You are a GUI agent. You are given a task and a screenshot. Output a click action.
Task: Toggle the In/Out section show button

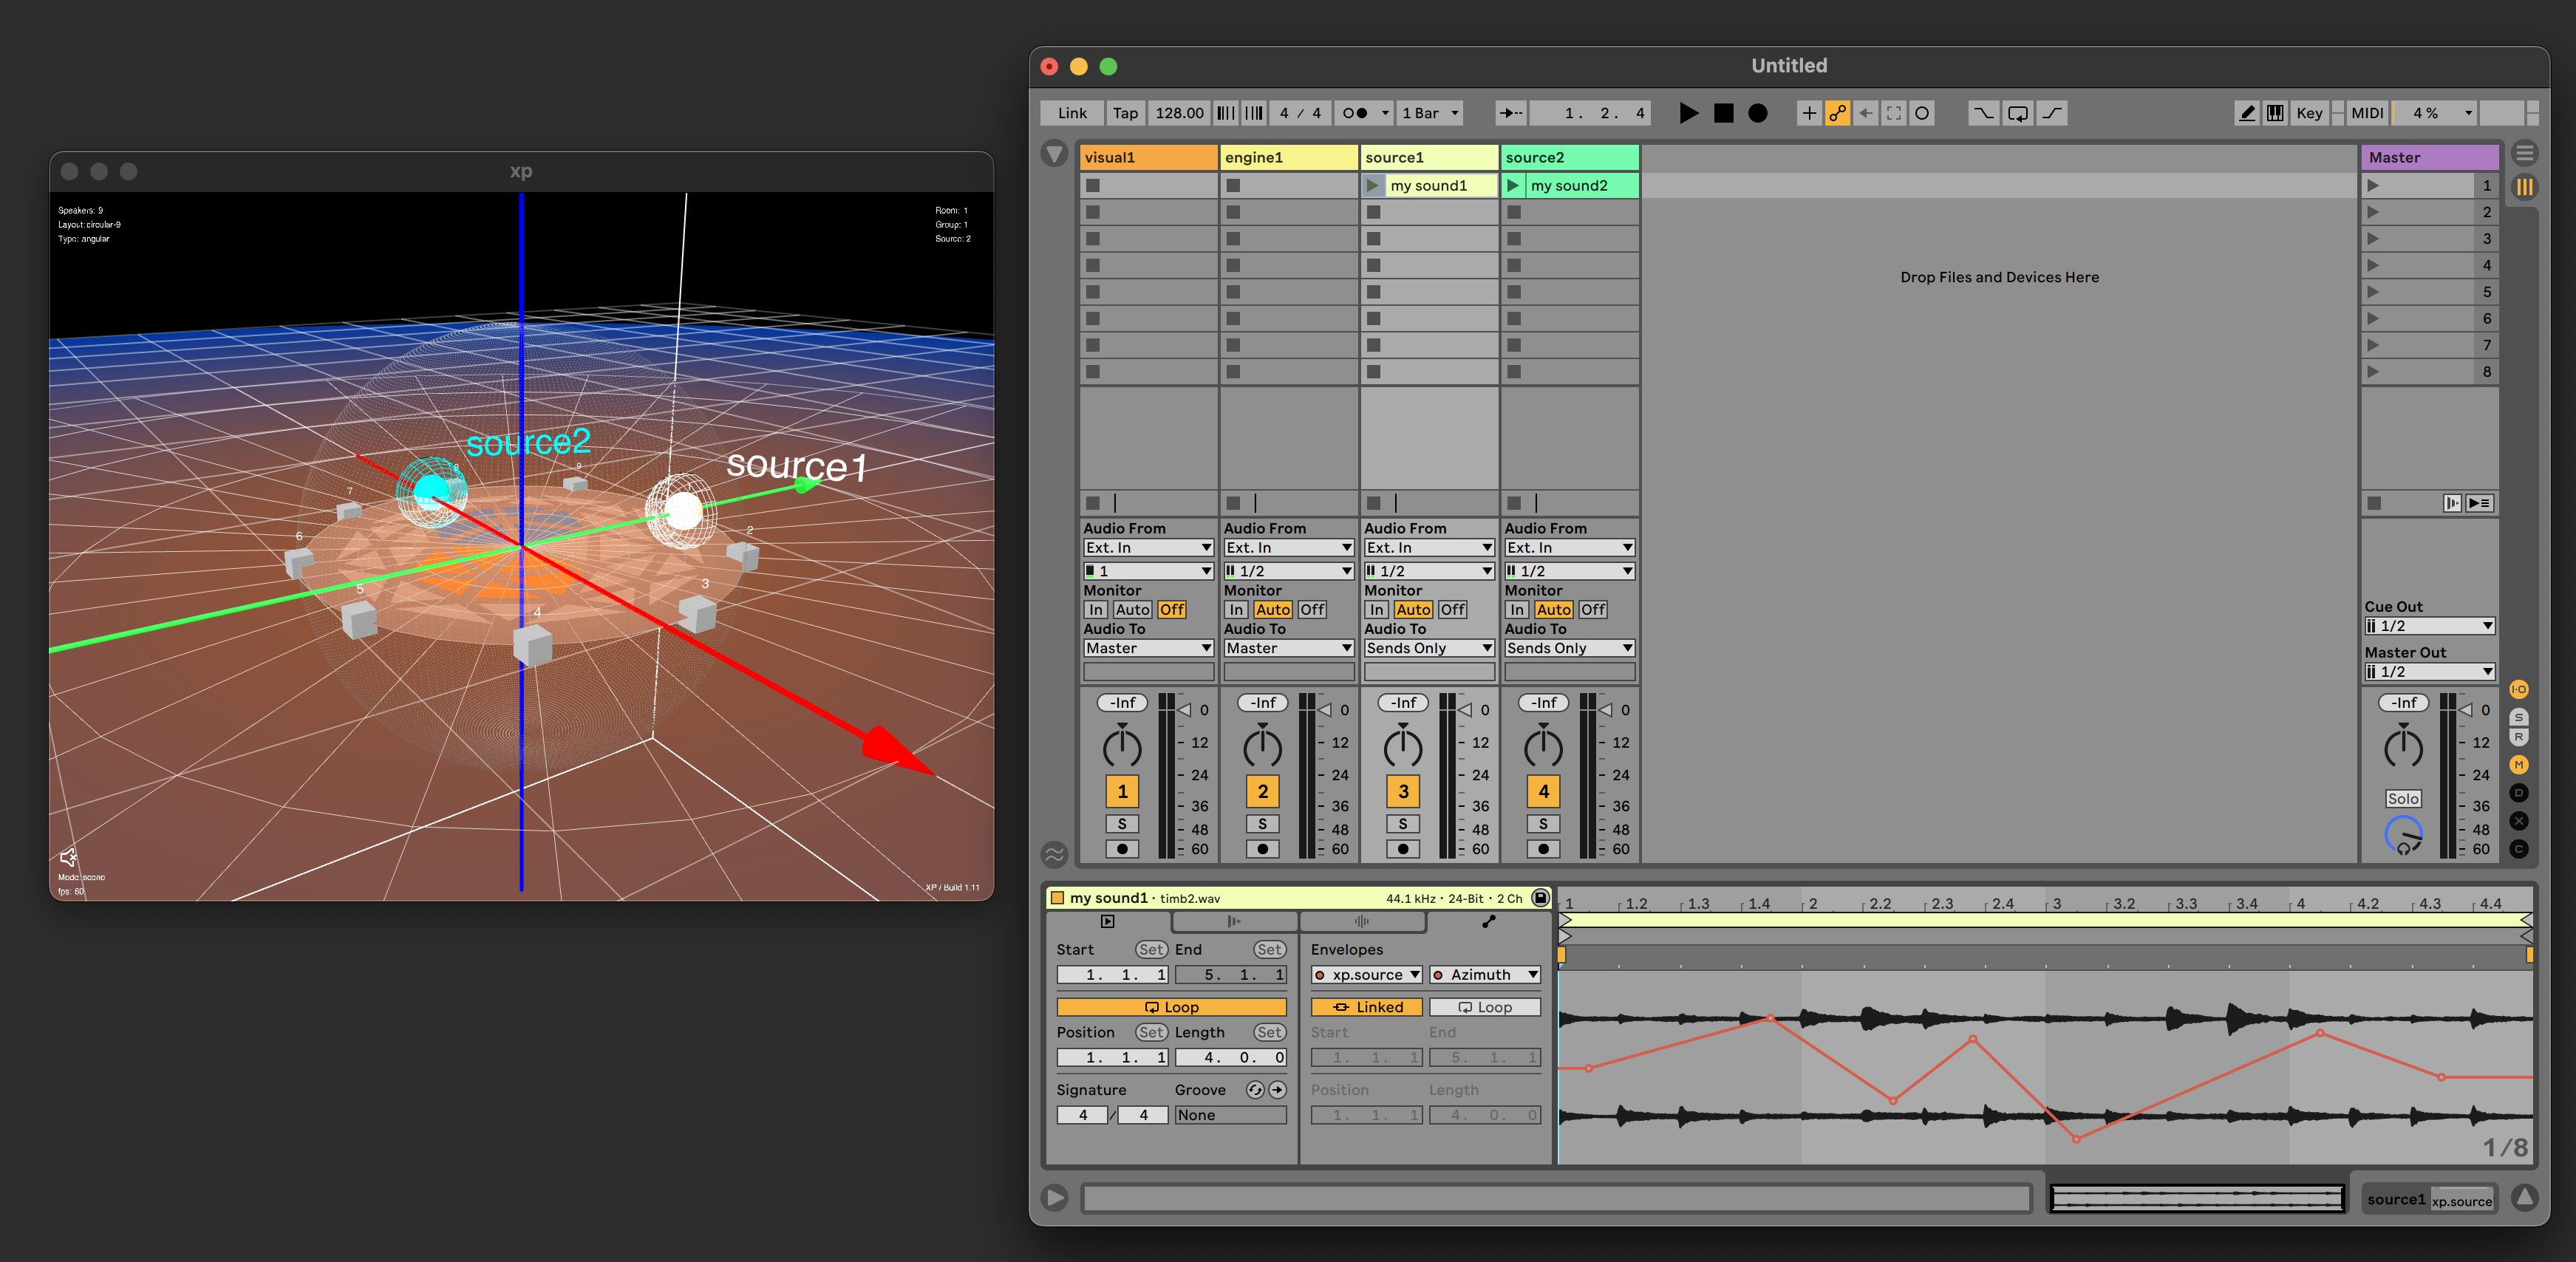2519,690
